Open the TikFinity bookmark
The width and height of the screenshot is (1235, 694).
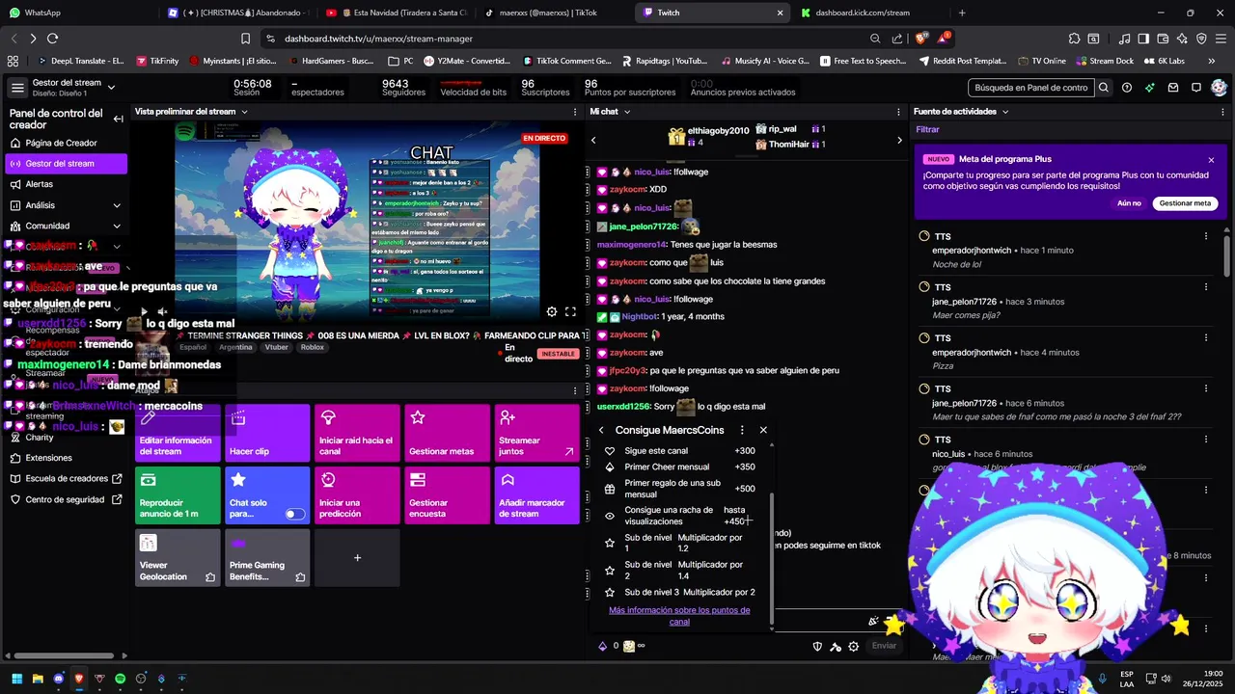pyautogui.click(x=157, y=61)
